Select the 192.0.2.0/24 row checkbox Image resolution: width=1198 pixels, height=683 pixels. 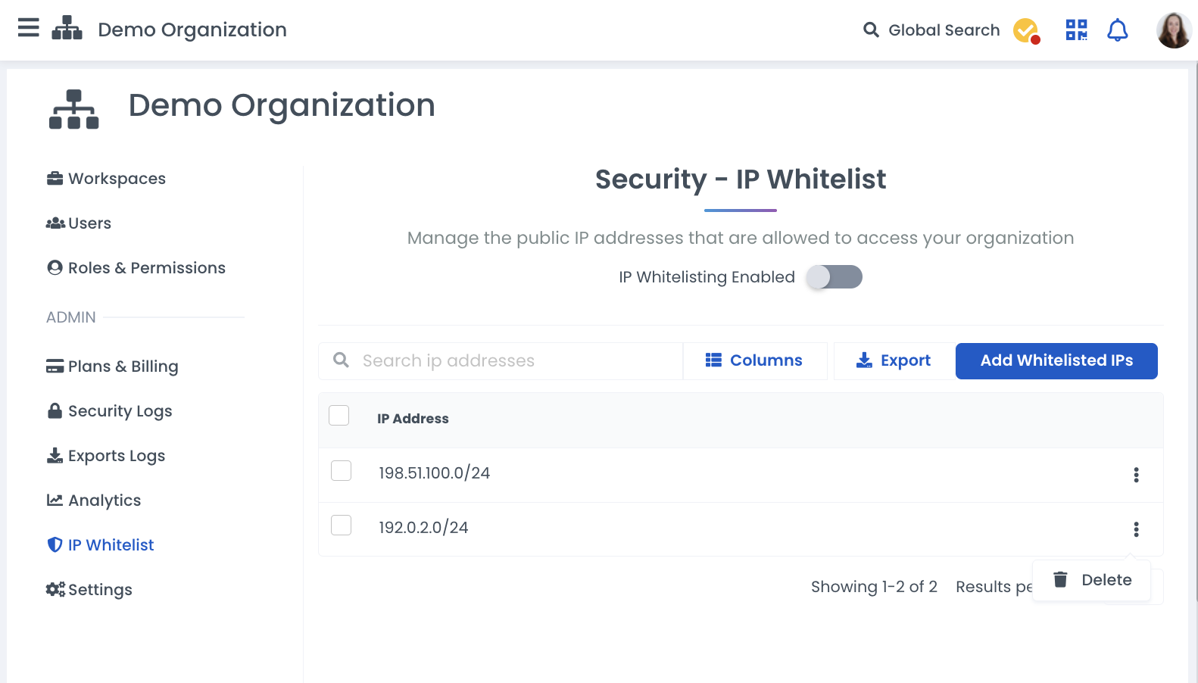342,526
